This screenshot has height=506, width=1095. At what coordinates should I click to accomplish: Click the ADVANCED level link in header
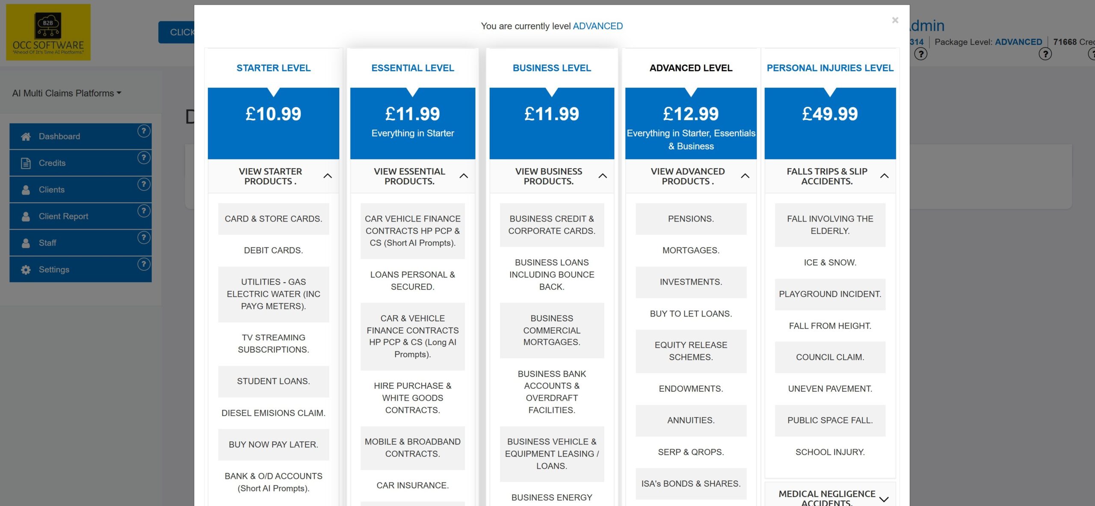tap(597, 26)
